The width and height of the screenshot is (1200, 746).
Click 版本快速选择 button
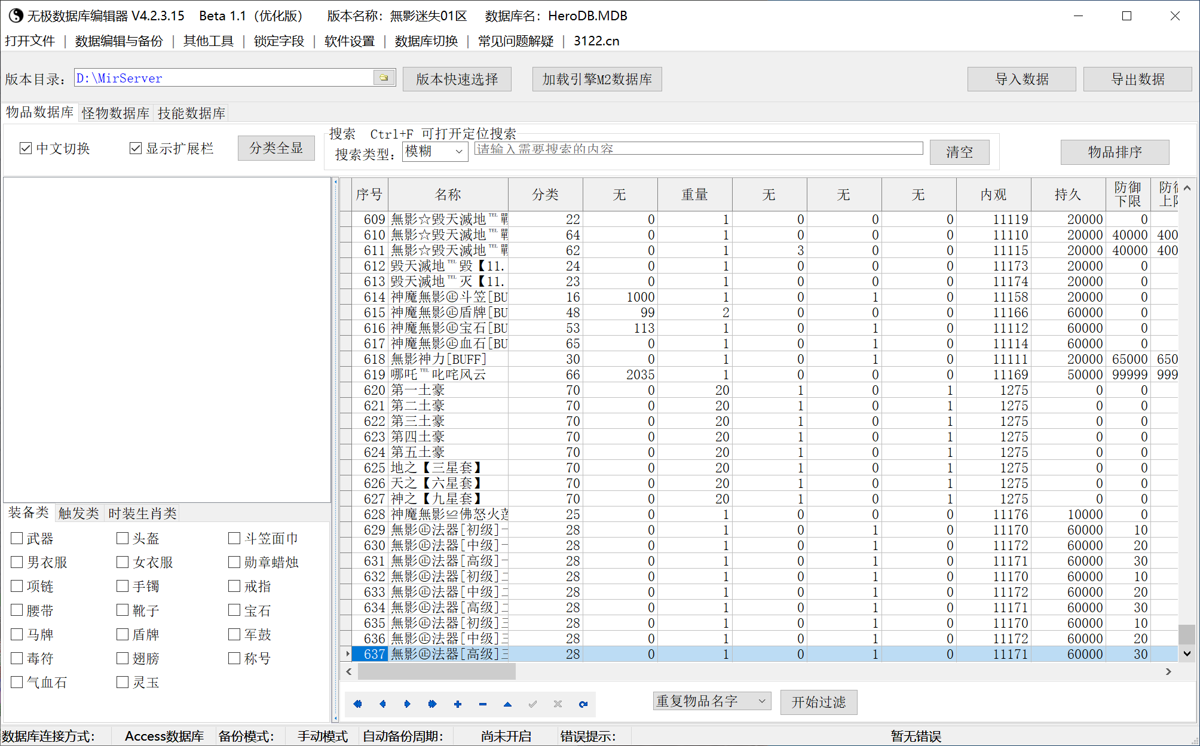coord(457,79)
